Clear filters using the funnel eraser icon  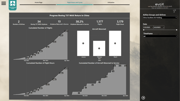[174, 11]
